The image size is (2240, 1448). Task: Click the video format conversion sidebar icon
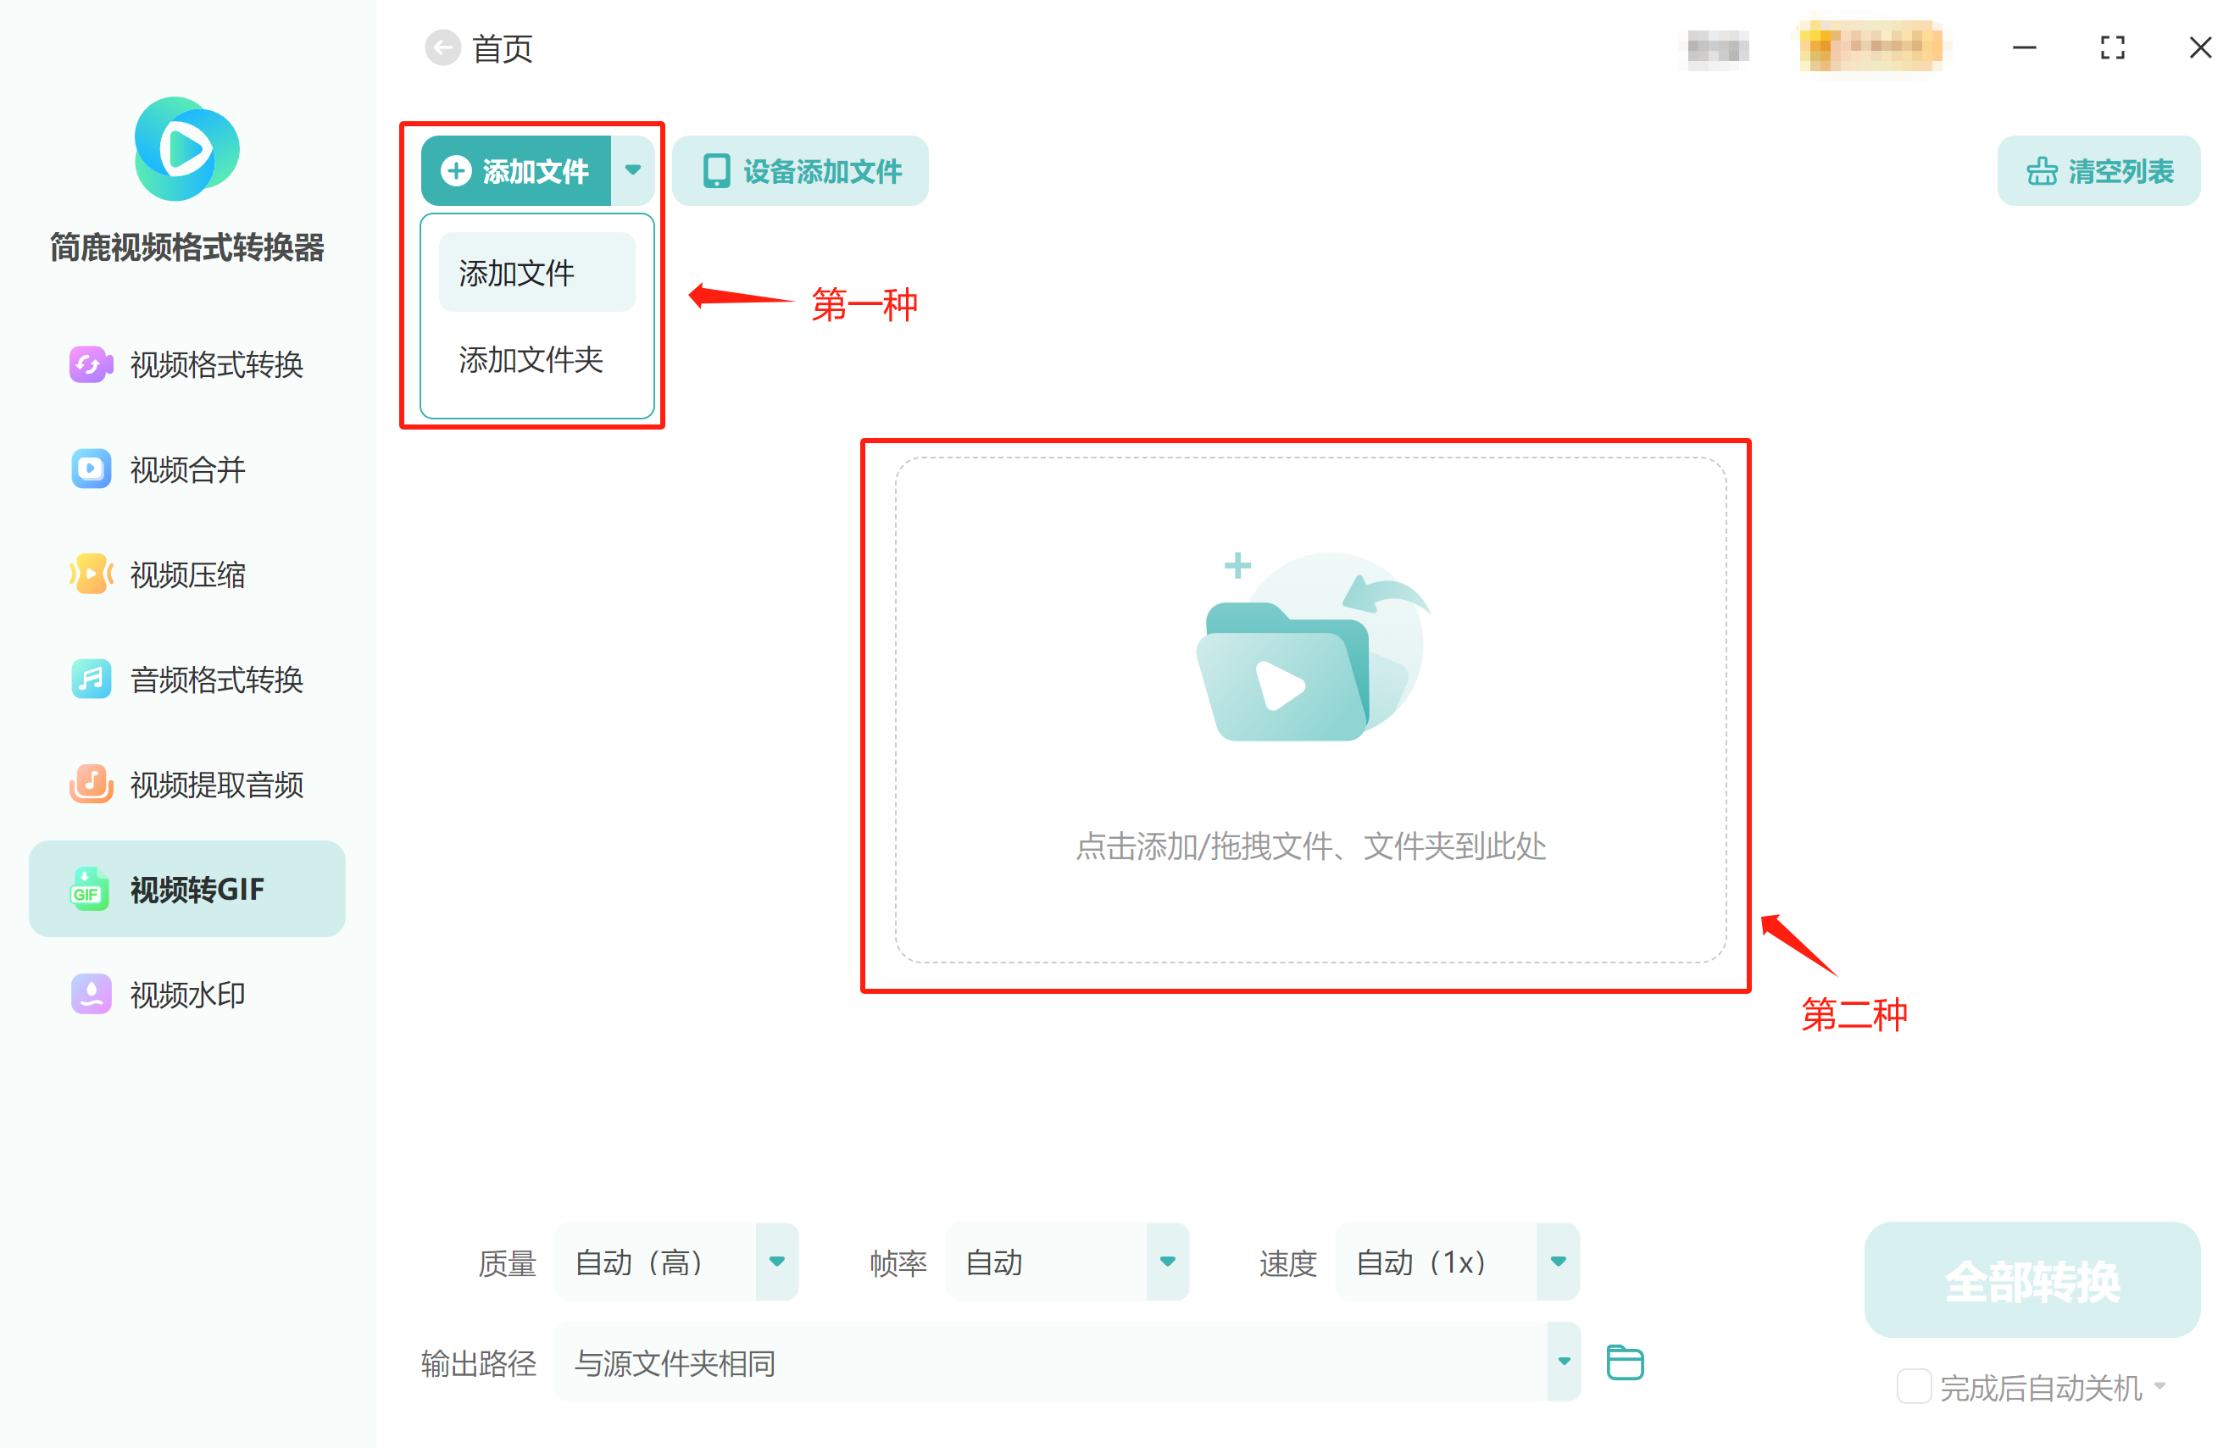(91, 363)
